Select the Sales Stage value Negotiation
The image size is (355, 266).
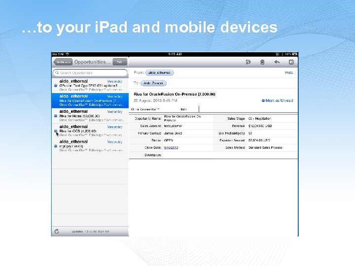pos(260,119)
